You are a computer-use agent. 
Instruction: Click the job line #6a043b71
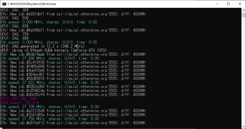point(73,30)
